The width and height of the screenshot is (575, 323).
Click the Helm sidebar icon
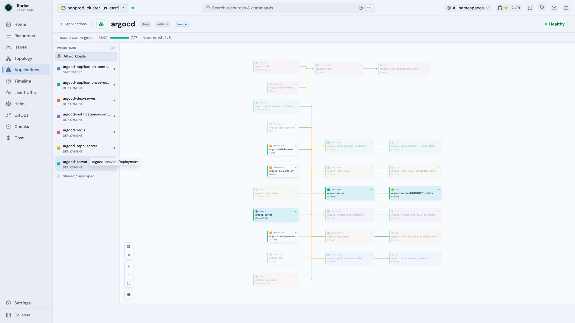coord(8,104)
